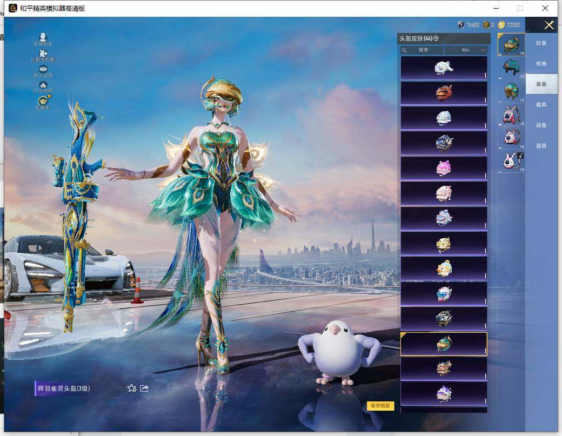Viewport: 562px width, 436px height.
Task: Share the outfit via share arrow icon
Action: [144, 388]
